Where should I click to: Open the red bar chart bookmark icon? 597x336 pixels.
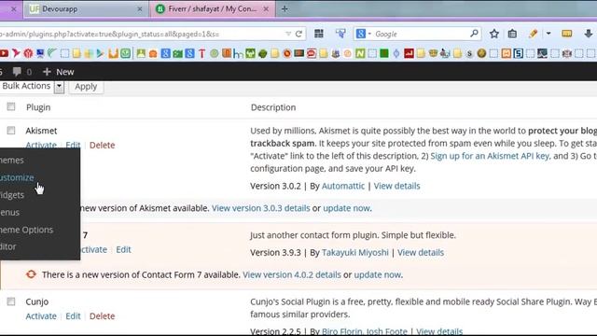point(409,53)
